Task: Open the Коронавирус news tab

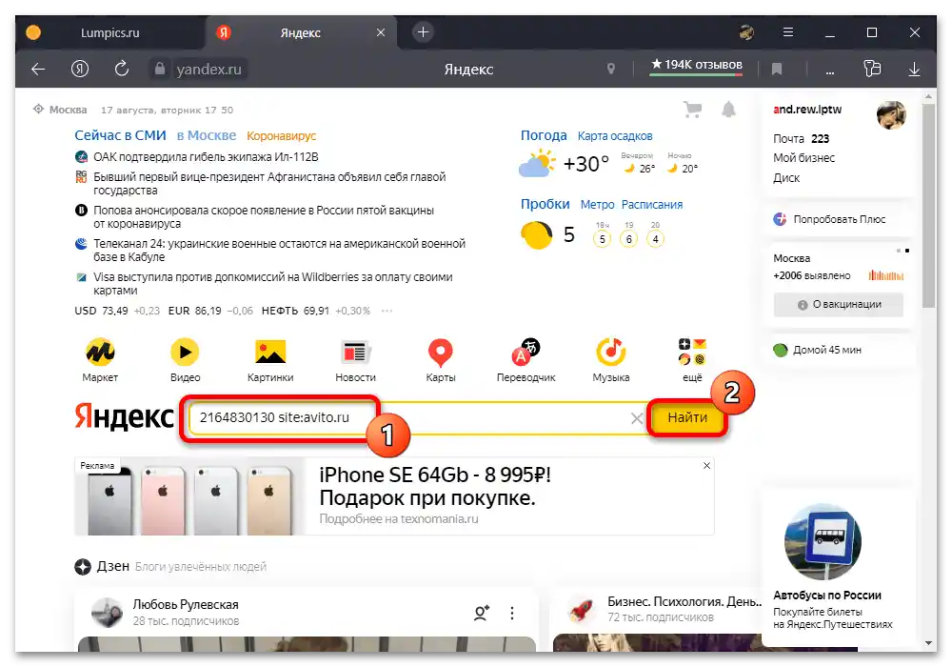Action: 281,136
